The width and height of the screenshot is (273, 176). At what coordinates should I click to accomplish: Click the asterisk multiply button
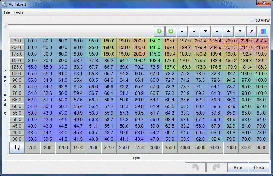(x=240, y=31)
